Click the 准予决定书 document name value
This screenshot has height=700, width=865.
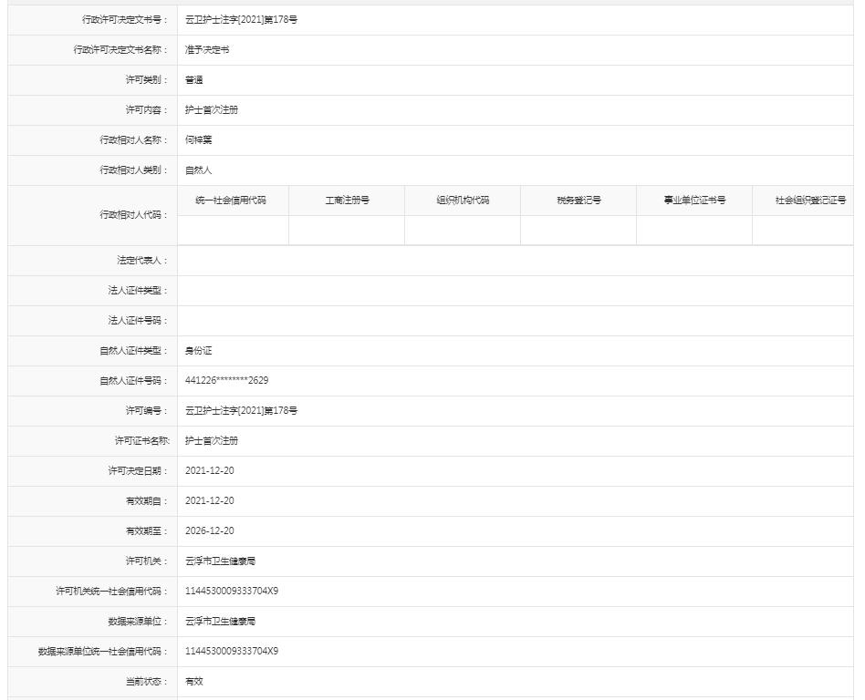(204, 49)
